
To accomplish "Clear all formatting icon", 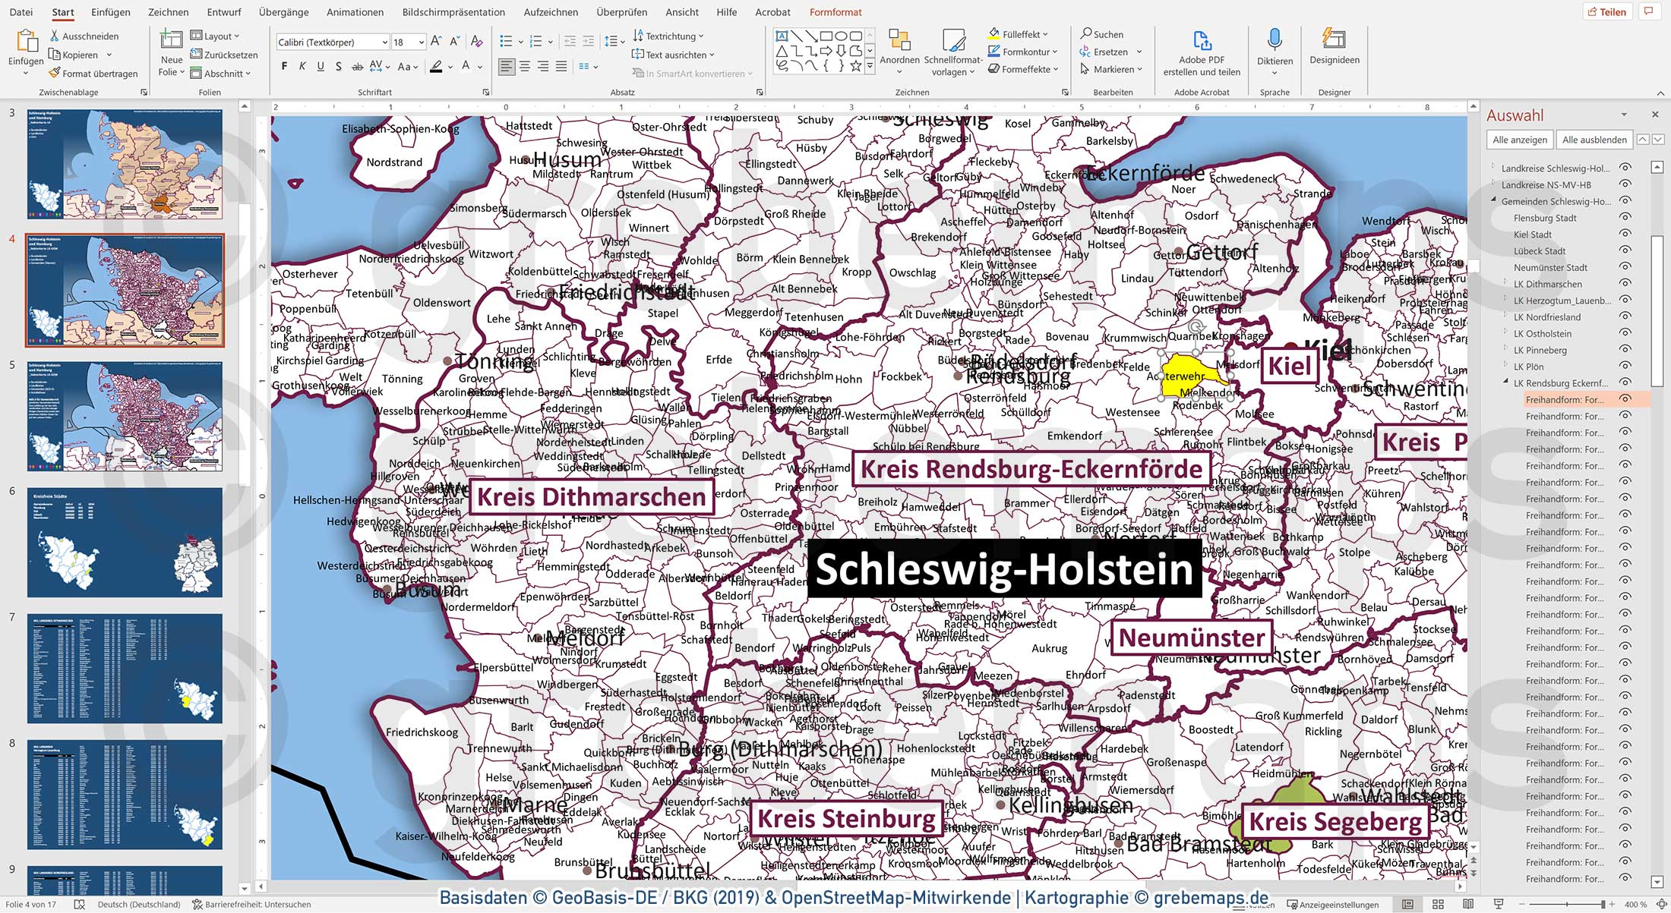I will click(476, 42).
